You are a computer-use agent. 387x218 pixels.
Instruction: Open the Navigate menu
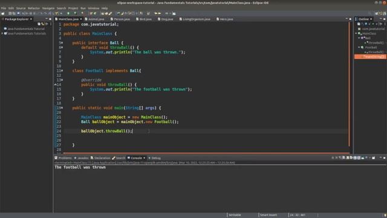point(48,8)
